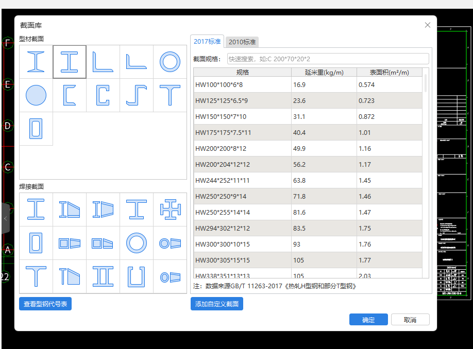
Task: Pick the welded tapered round tube icon
Action: [170, 243]
